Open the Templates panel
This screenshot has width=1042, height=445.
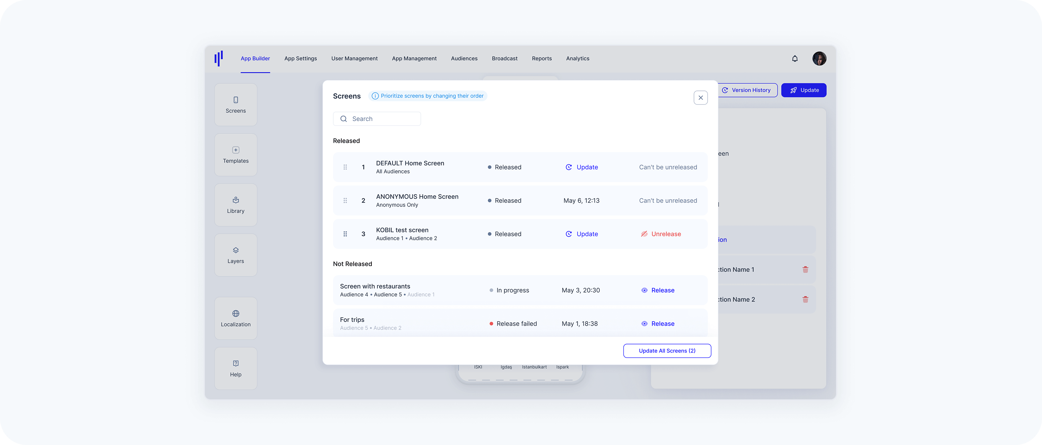235,154
